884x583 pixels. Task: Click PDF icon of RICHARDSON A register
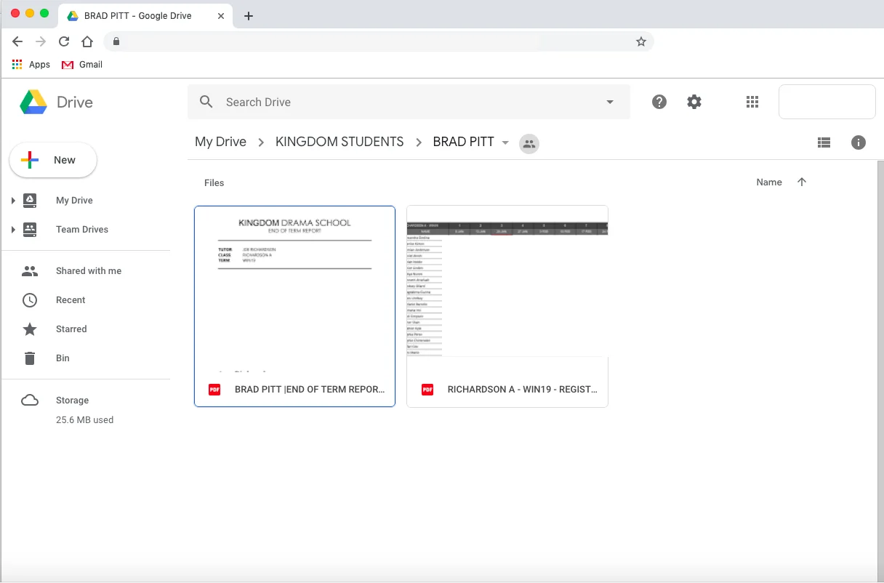[427, 390]
